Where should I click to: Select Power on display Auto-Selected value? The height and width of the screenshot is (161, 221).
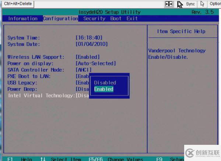(96, 64)
